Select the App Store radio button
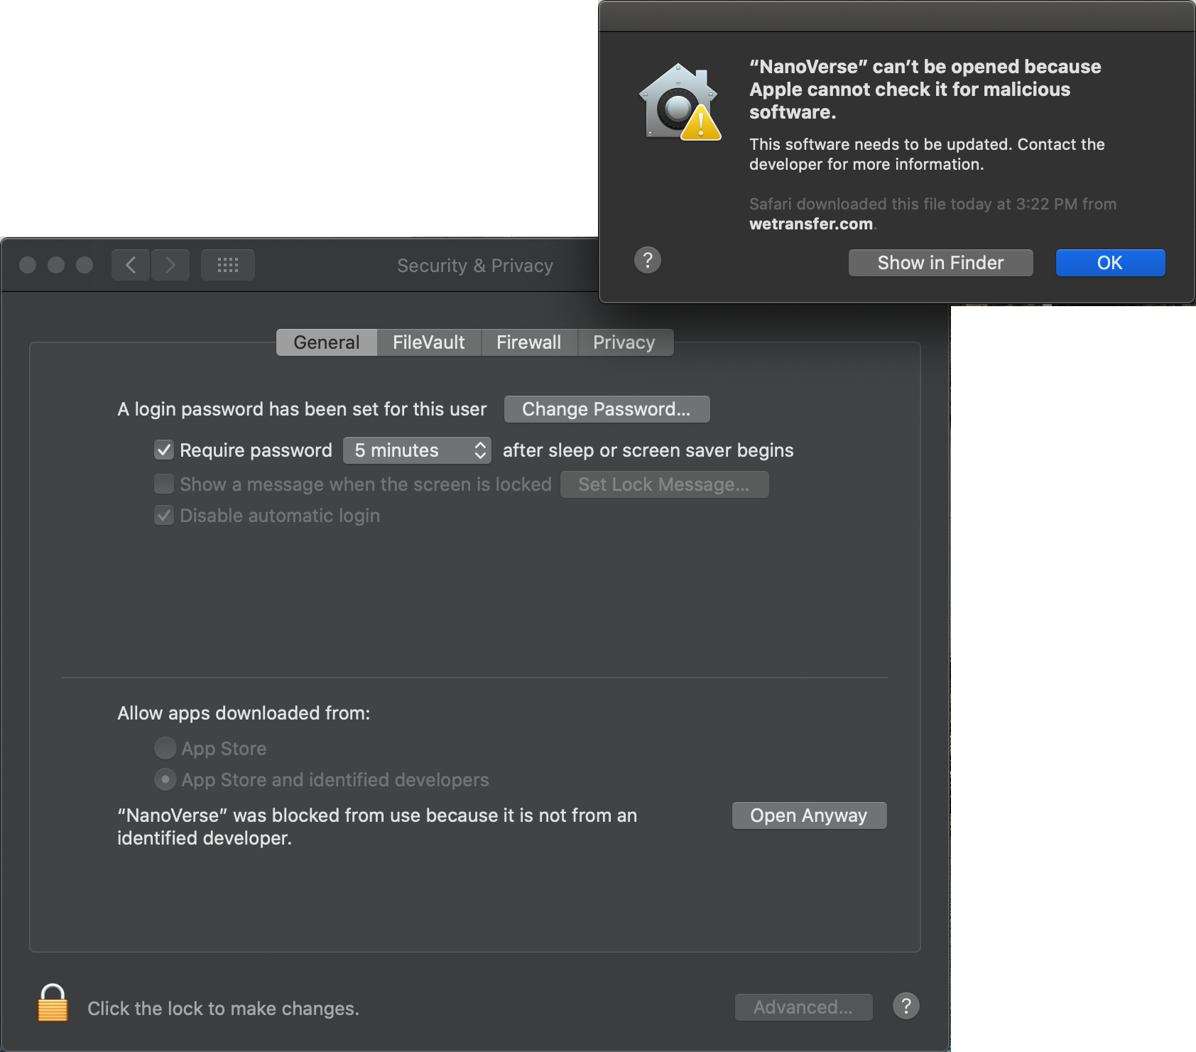 pos(165,748)
